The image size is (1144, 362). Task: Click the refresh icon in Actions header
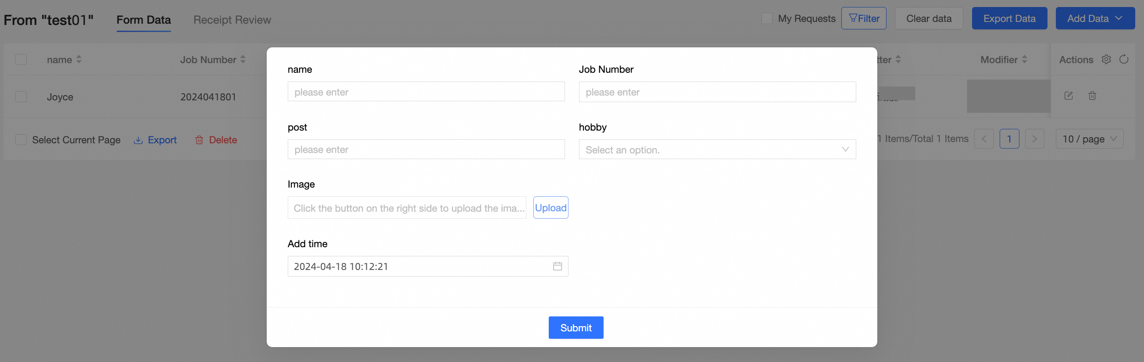(x=1123, y=60)
